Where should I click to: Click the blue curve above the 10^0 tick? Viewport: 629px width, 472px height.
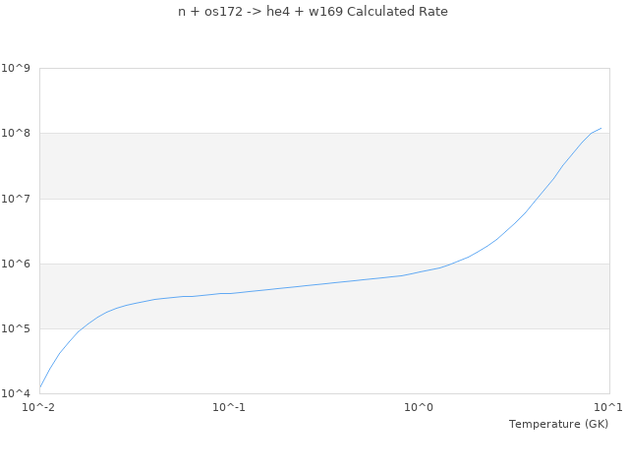(420, 270)
